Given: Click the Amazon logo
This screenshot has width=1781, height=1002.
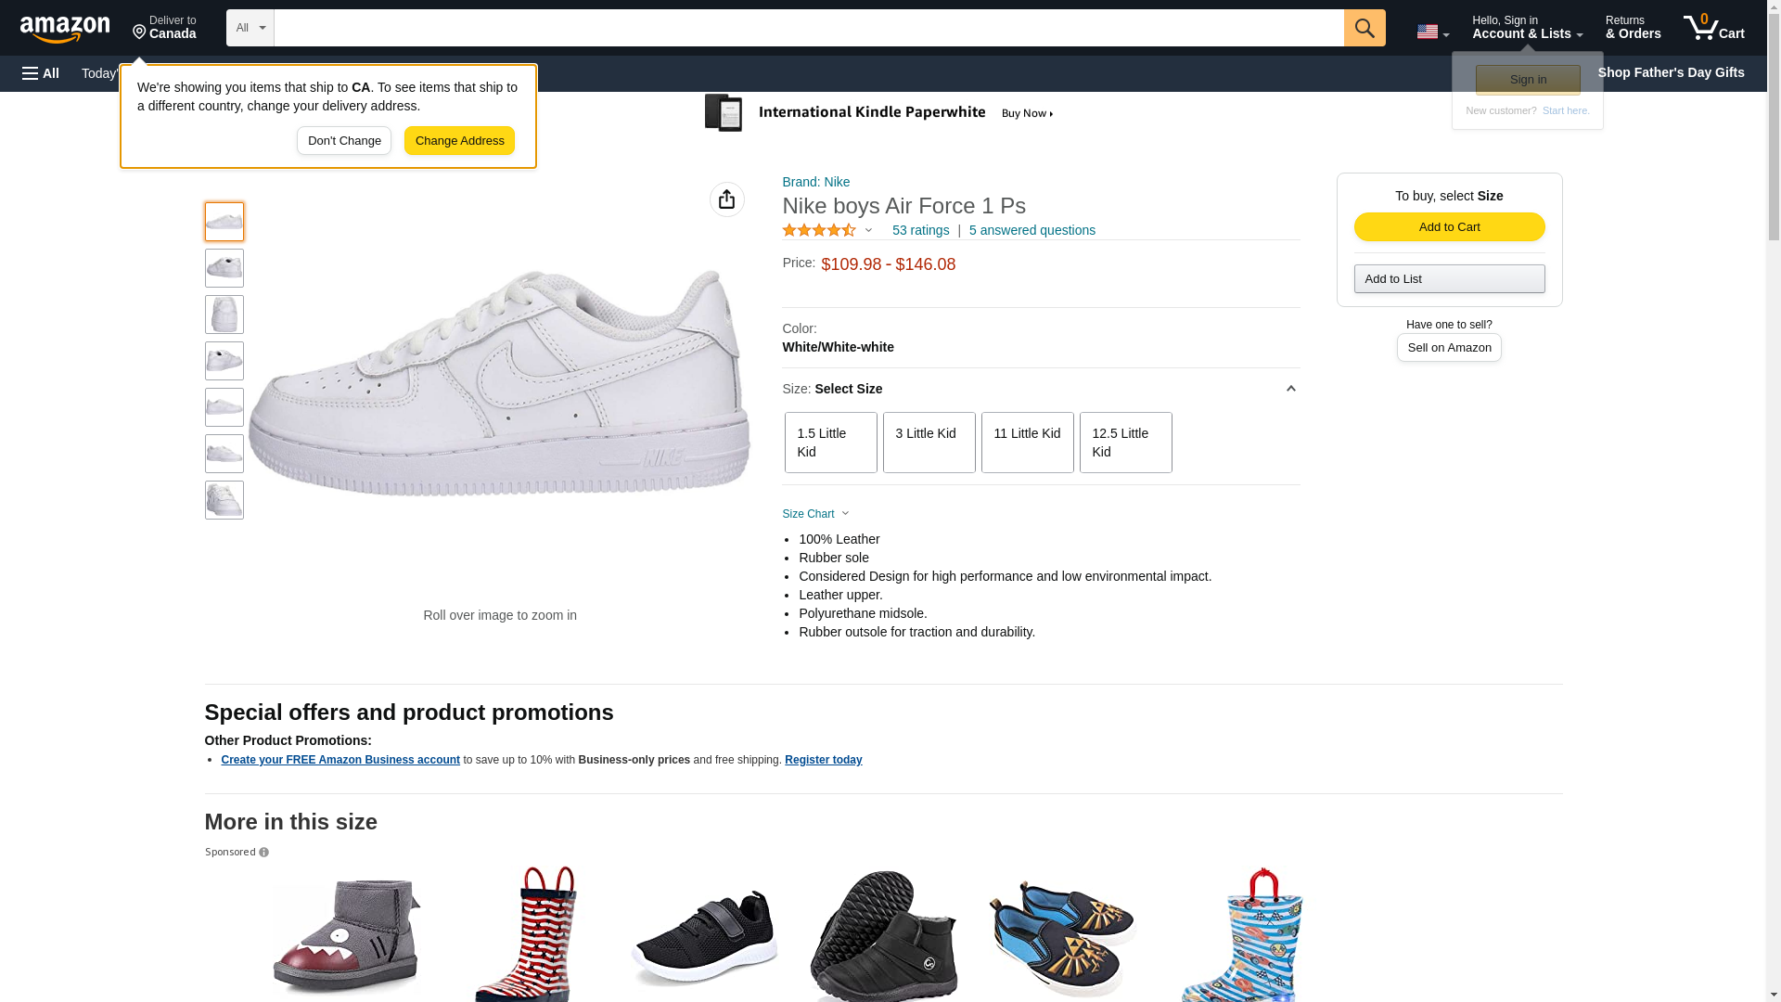Looking at the screenshot, I should (x=65, y=29).
